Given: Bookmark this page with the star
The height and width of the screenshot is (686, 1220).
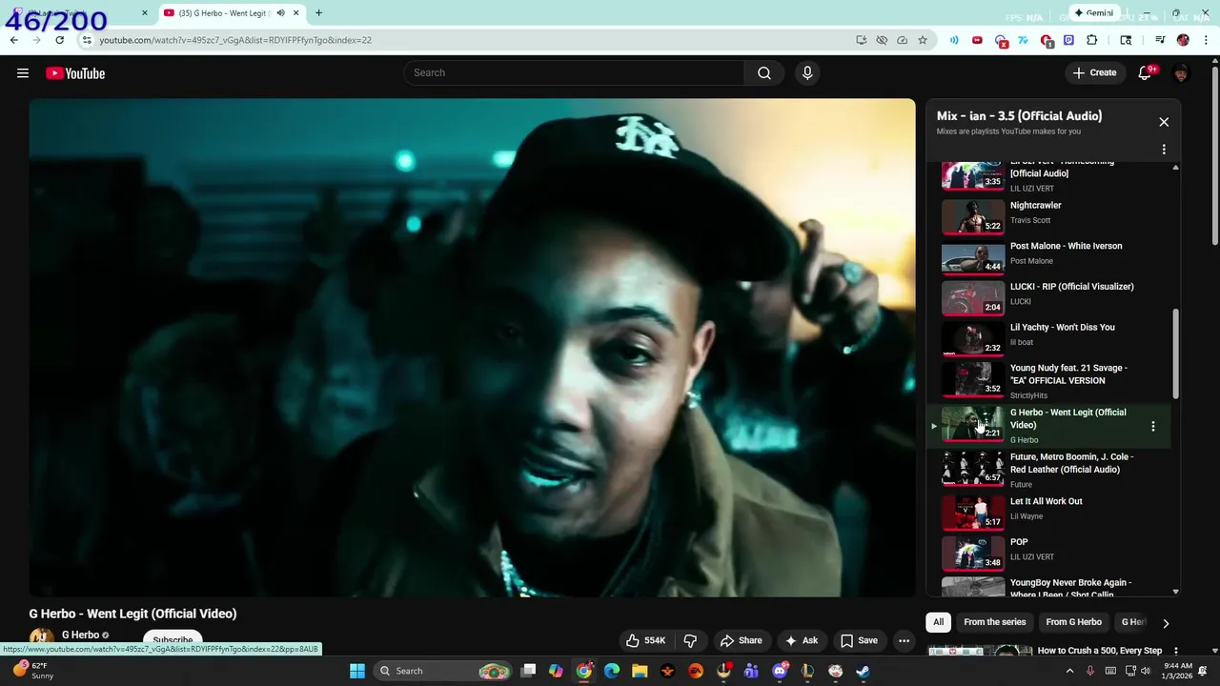Looking at the screenshot, I should click(x=923, y=40).
